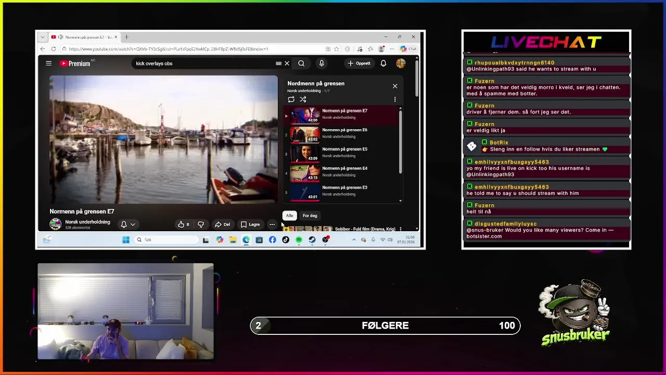Click the Windows taskbar search box

166,240
